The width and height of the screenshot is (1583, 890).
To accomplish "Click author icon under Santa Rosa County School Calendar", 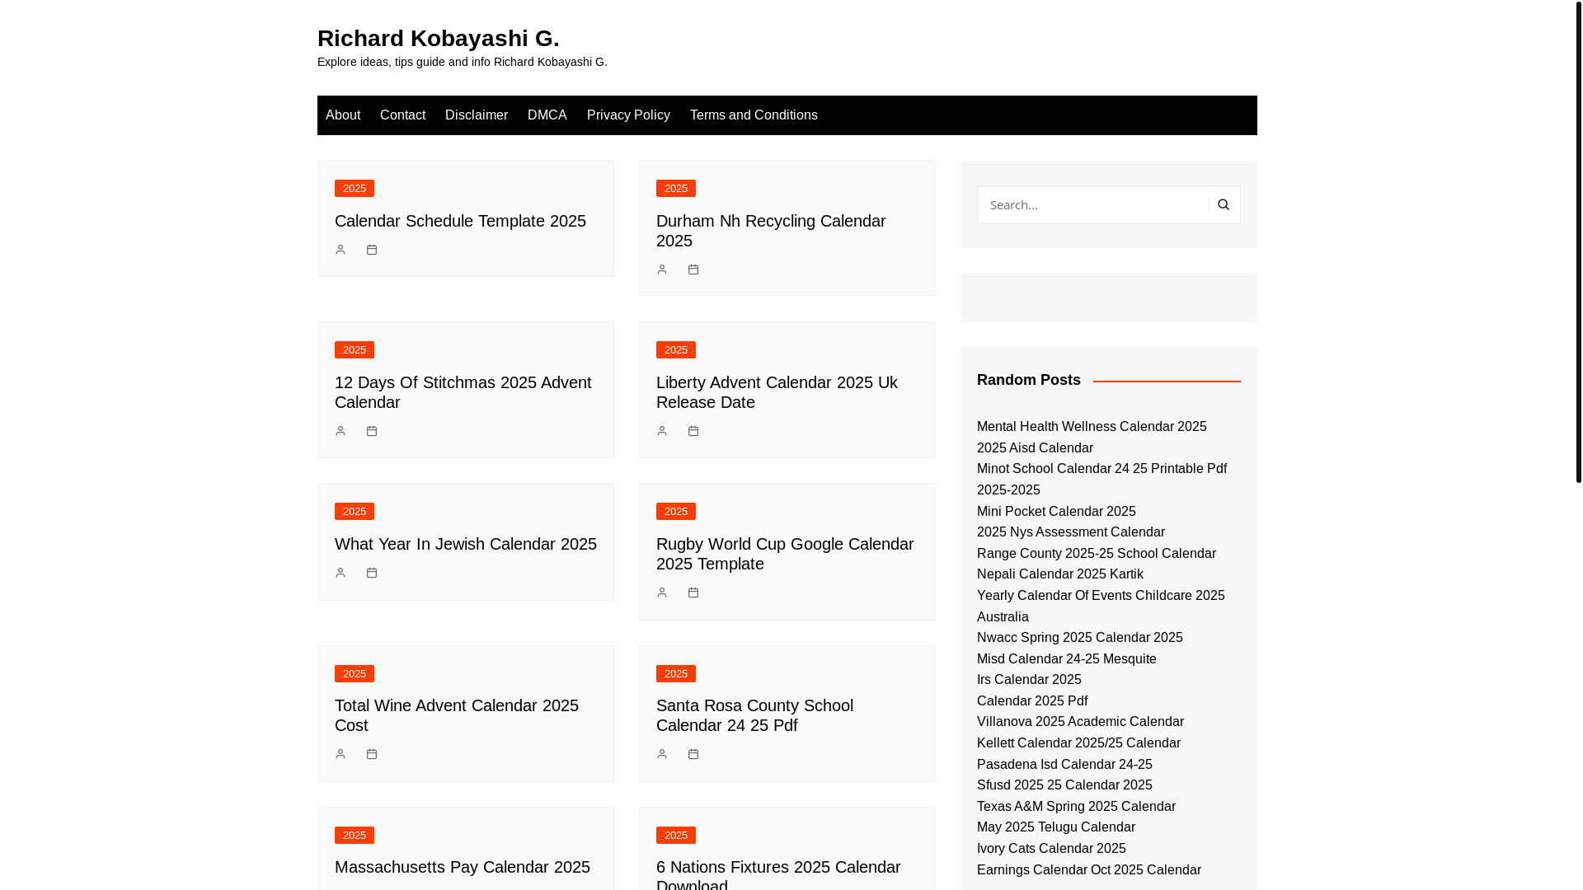I will tap(662, 754).
